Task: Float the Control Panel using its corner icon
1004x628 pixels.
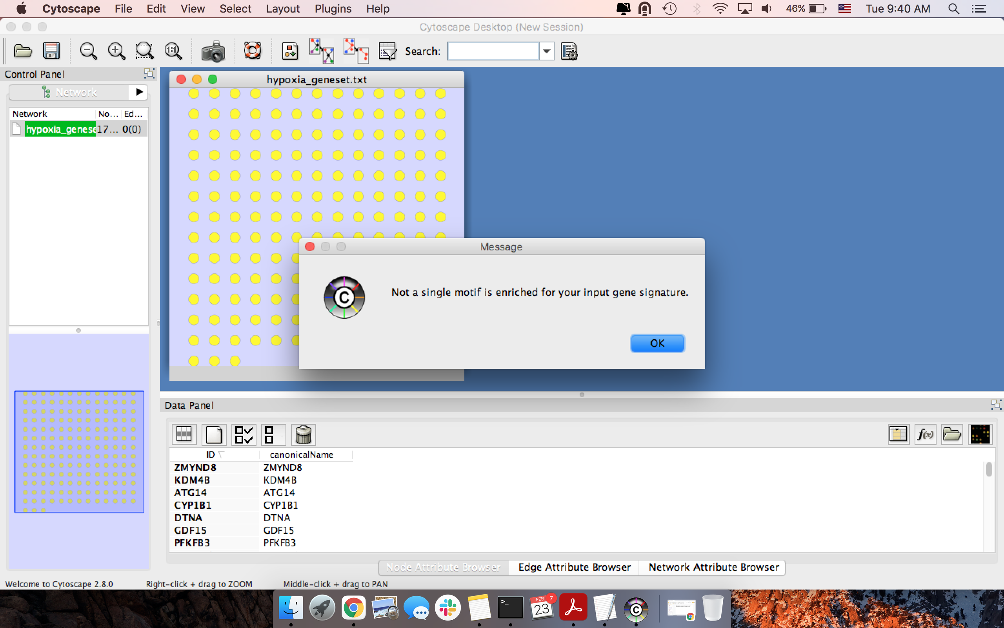Action: pyautogui.click(x=149, y=73)
